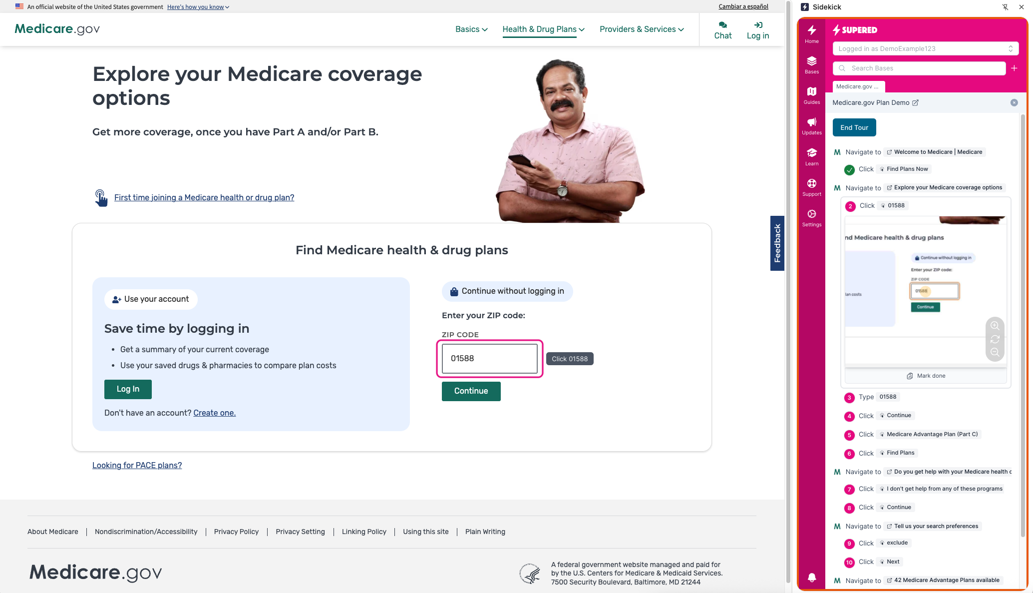Open Linking Policy footer link
Viewport: 1033px width, 593px height.
tap(364, 532)
